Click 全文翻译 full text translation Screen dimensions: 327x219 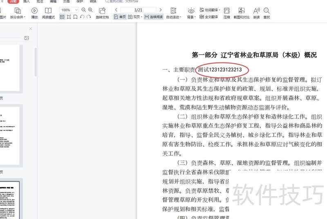click(x=208, y=17)
